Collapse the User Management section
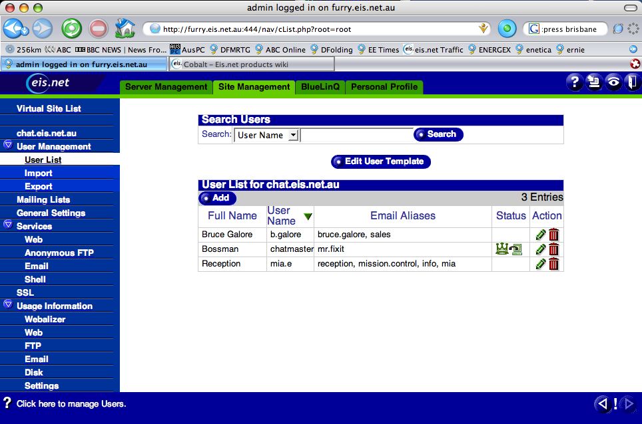Viewport: 642px width, 424px height. pyautogui.click(x=8, y=146)
